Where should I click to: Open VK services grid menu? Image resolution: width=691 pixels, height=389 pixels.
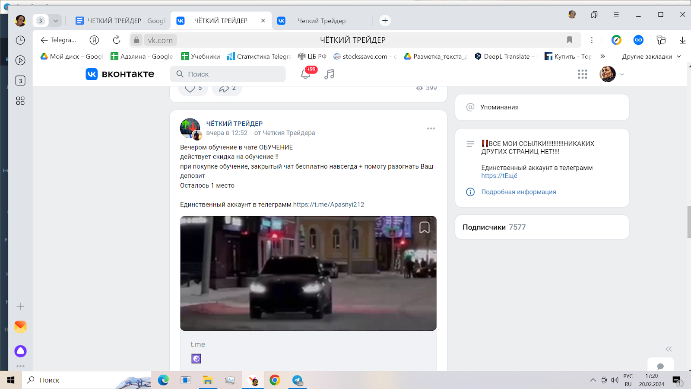(583, 74)
